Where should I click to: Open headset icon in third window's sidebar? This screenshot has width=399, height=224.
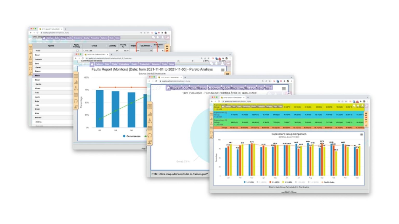click(x=150, y=136)
